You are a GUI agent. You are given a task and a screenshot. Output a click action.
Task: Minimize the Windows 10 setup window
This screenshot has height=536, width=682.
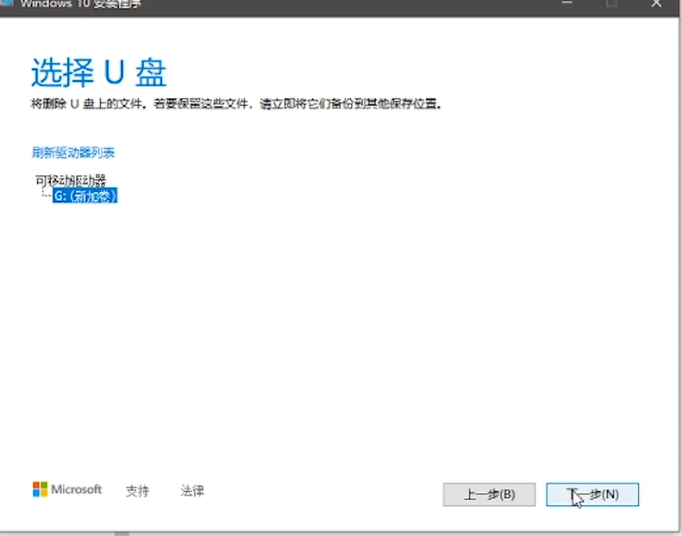pyautogui.click(x=566, y=3)
